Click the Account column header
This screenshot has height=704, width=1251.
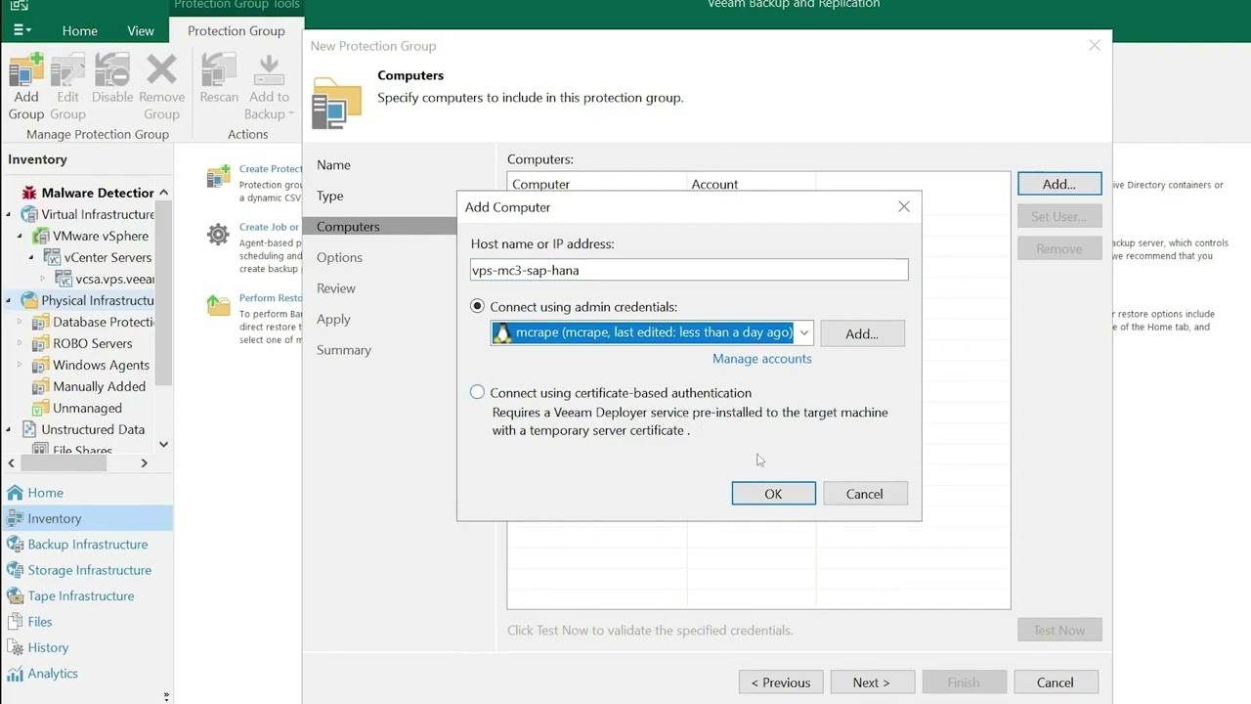click(x=752, y=184)
